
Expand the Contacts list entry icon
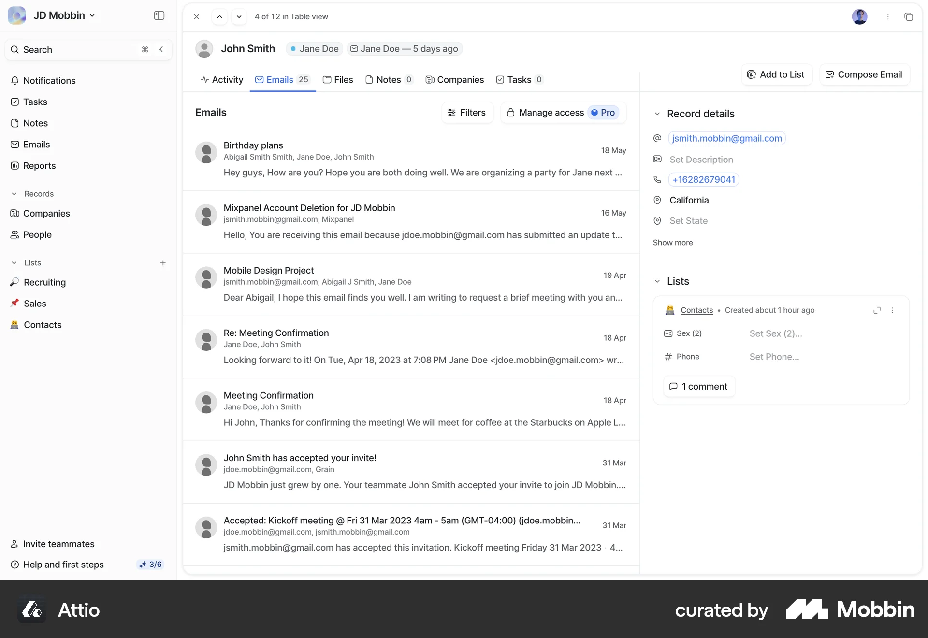pyautogui.click(x=877, y=310)
